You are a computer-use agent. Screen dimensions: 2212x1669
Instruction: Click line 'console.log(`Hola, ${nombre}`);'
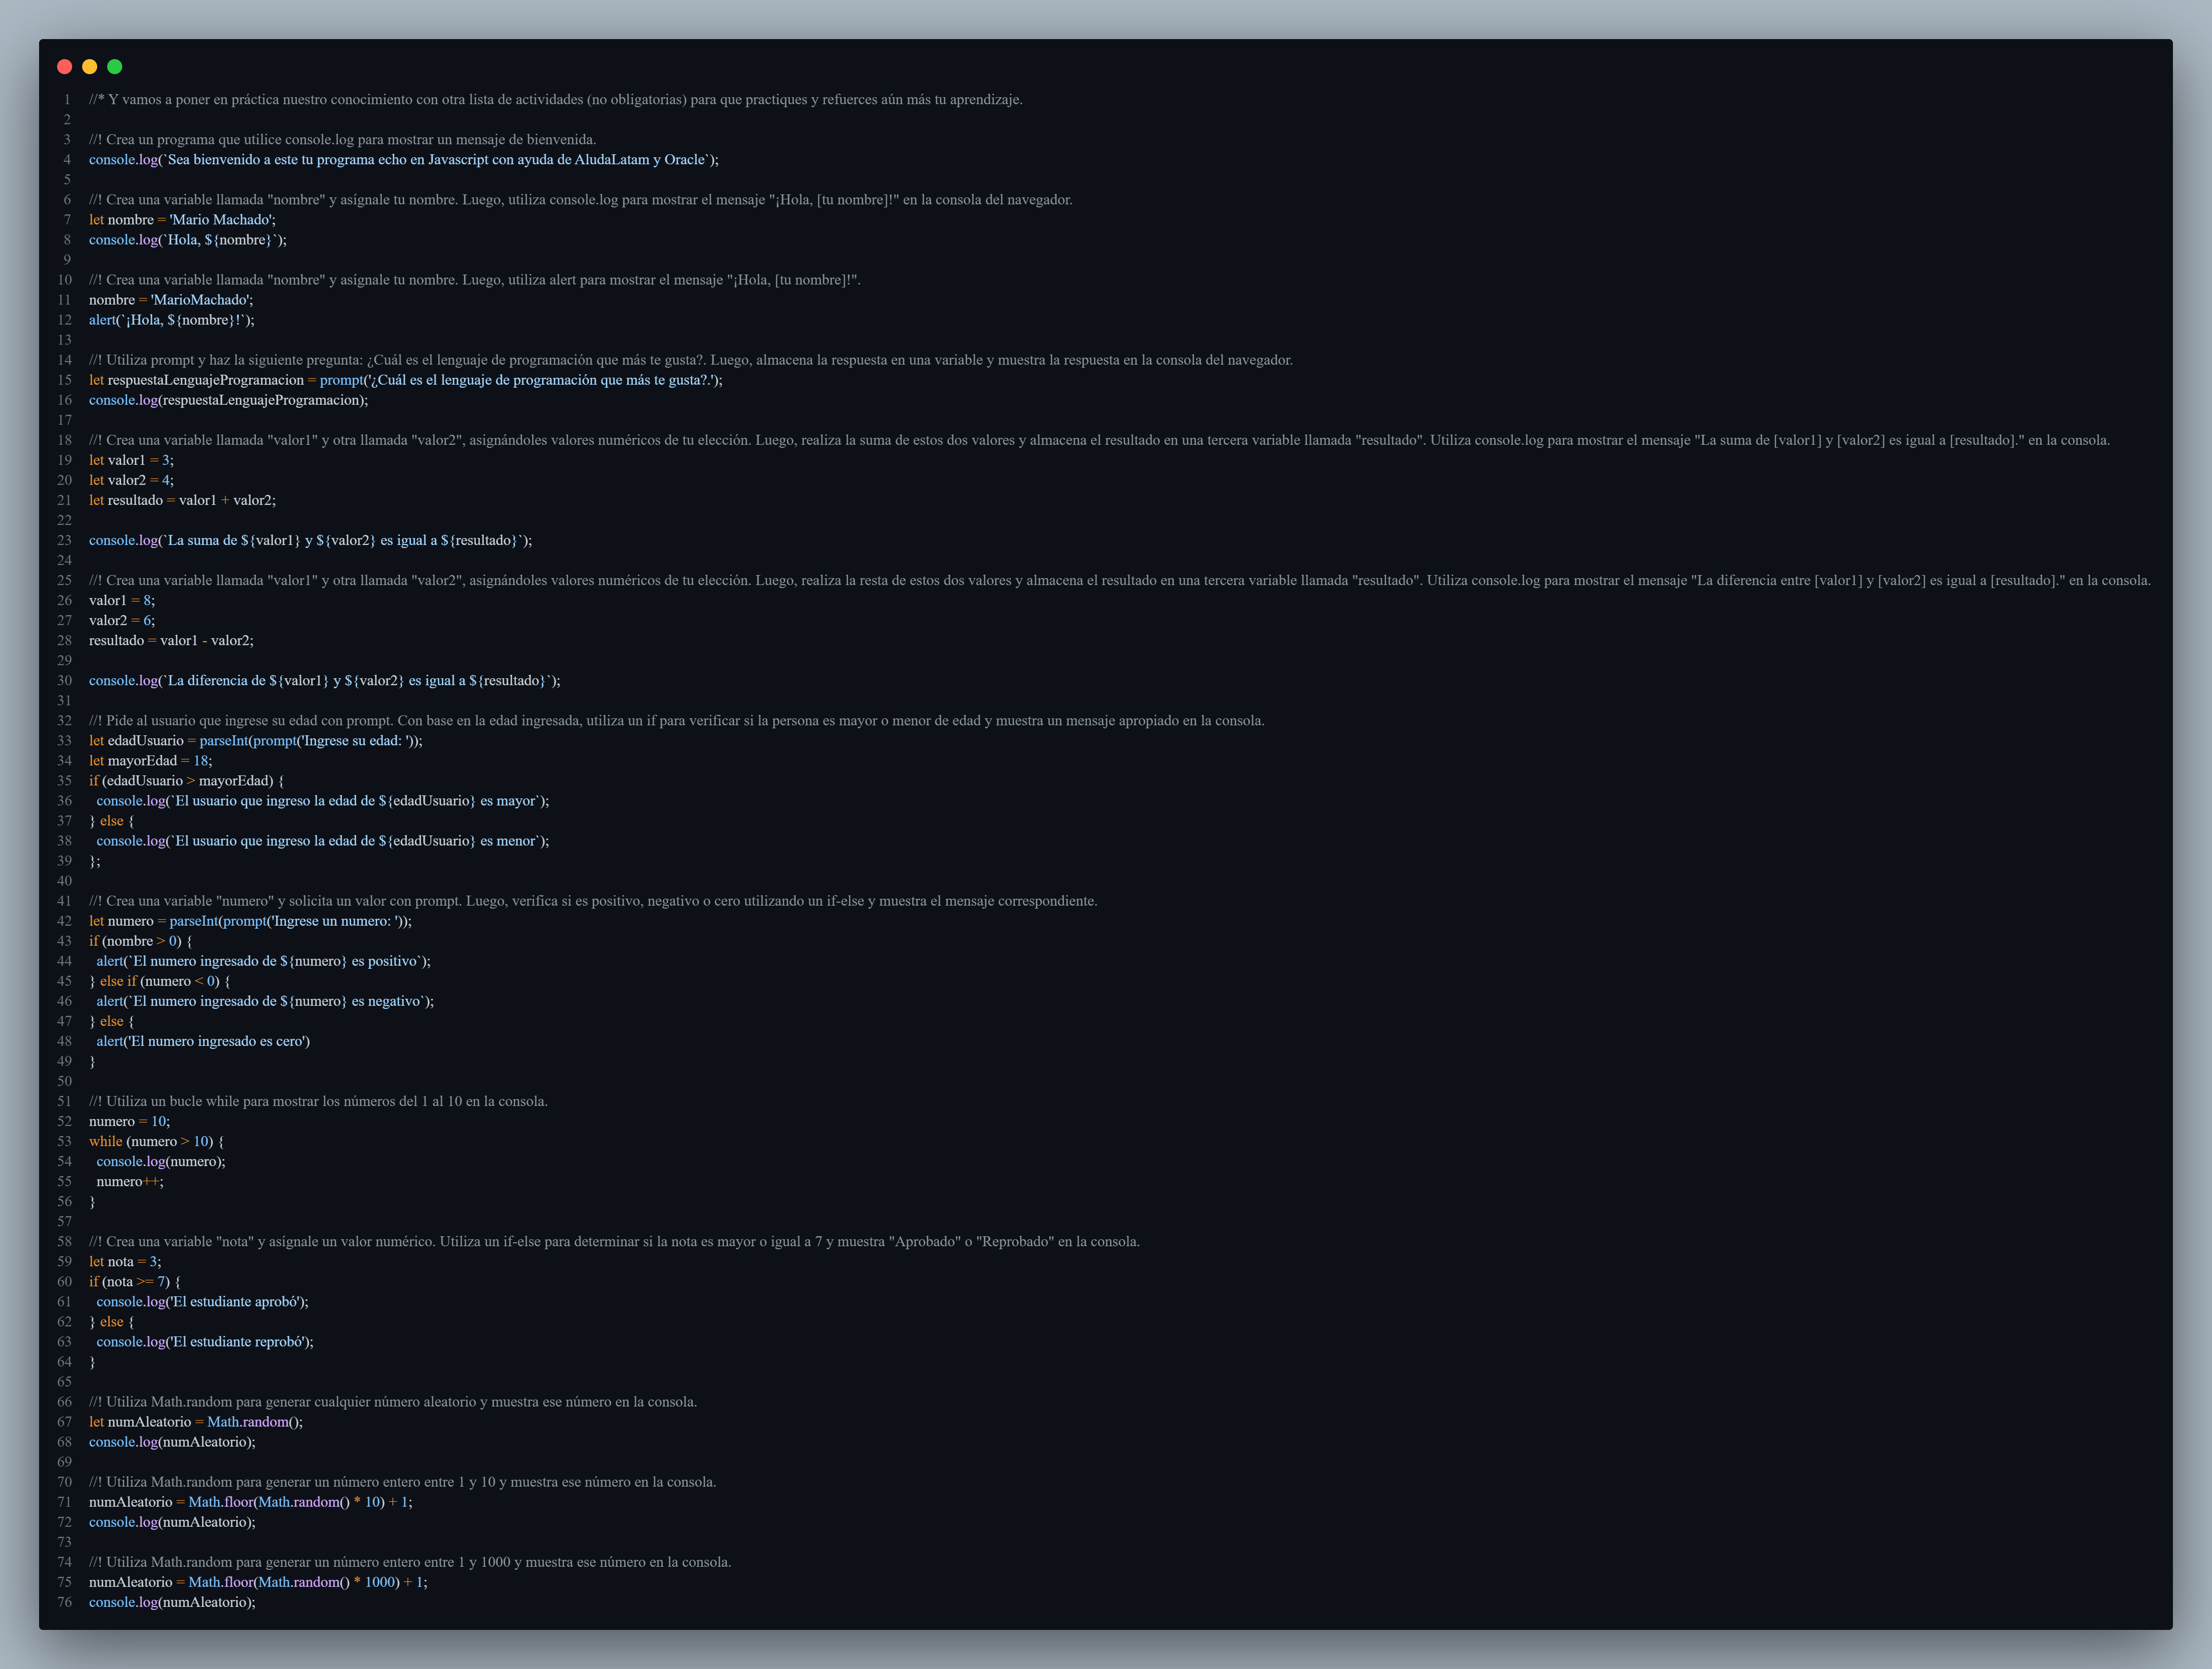click(x=188, y=240)
